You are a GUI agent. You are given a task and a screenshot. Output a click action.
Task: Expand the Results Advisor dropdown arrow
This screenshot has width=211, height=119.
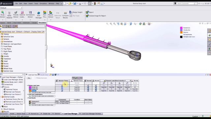(x=50, y=20)
